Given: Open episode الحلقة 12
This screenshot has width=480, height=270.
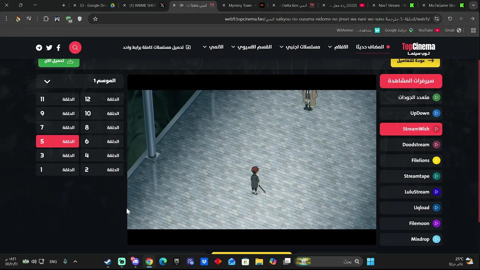Looking at the screenshot, I should tap(102, 99).
